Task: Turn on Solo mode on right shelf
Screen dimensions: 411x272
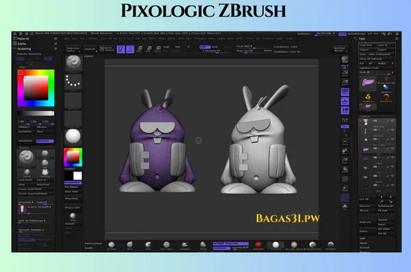Action: (345, 207)
